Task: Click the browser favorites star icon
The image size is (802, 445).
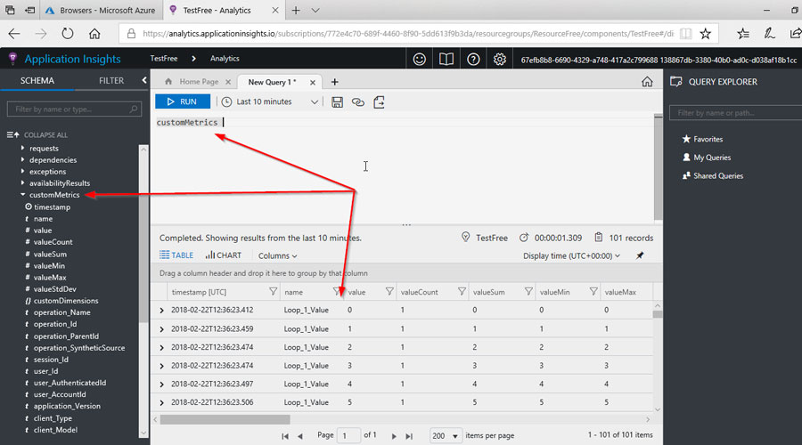Action: (x=706, y=34)
